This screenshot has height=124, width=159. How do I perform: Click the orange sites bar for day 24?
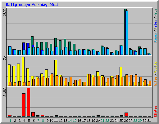117,80
